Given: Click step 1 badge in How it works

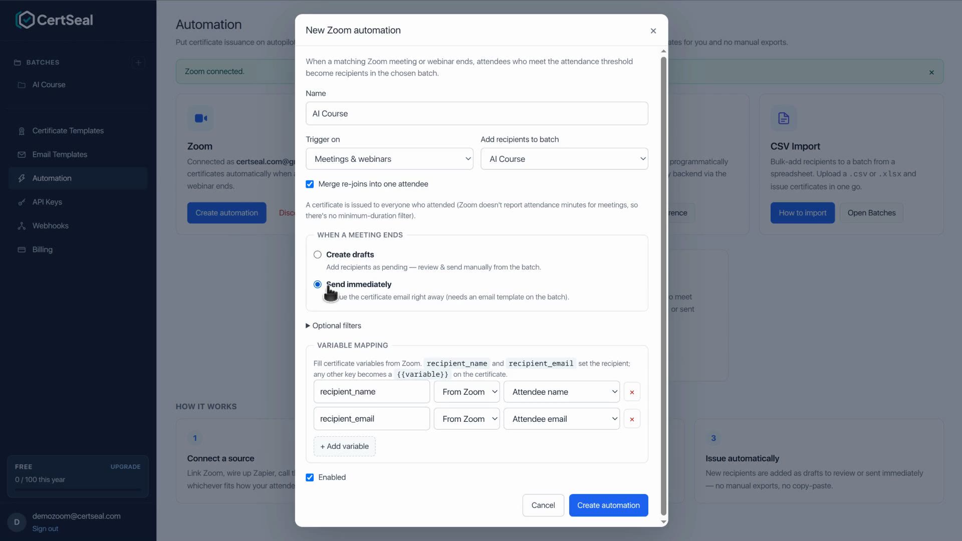Looking at the screenshot, I should click(195, 438).
